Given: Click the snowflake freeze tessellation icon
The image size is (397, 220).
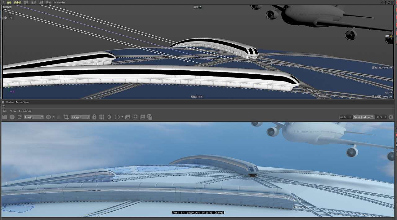Looking at the screenshot, I should [109, 117].
